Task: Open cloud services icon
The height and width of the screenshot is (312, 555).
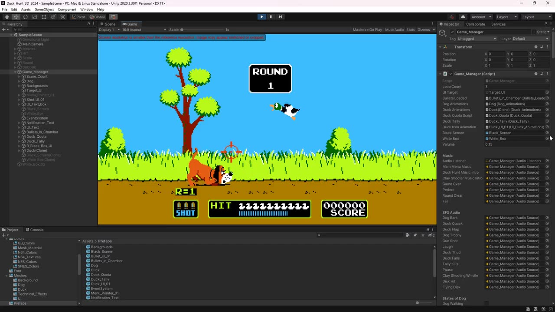Action: (x=463, y=17)
